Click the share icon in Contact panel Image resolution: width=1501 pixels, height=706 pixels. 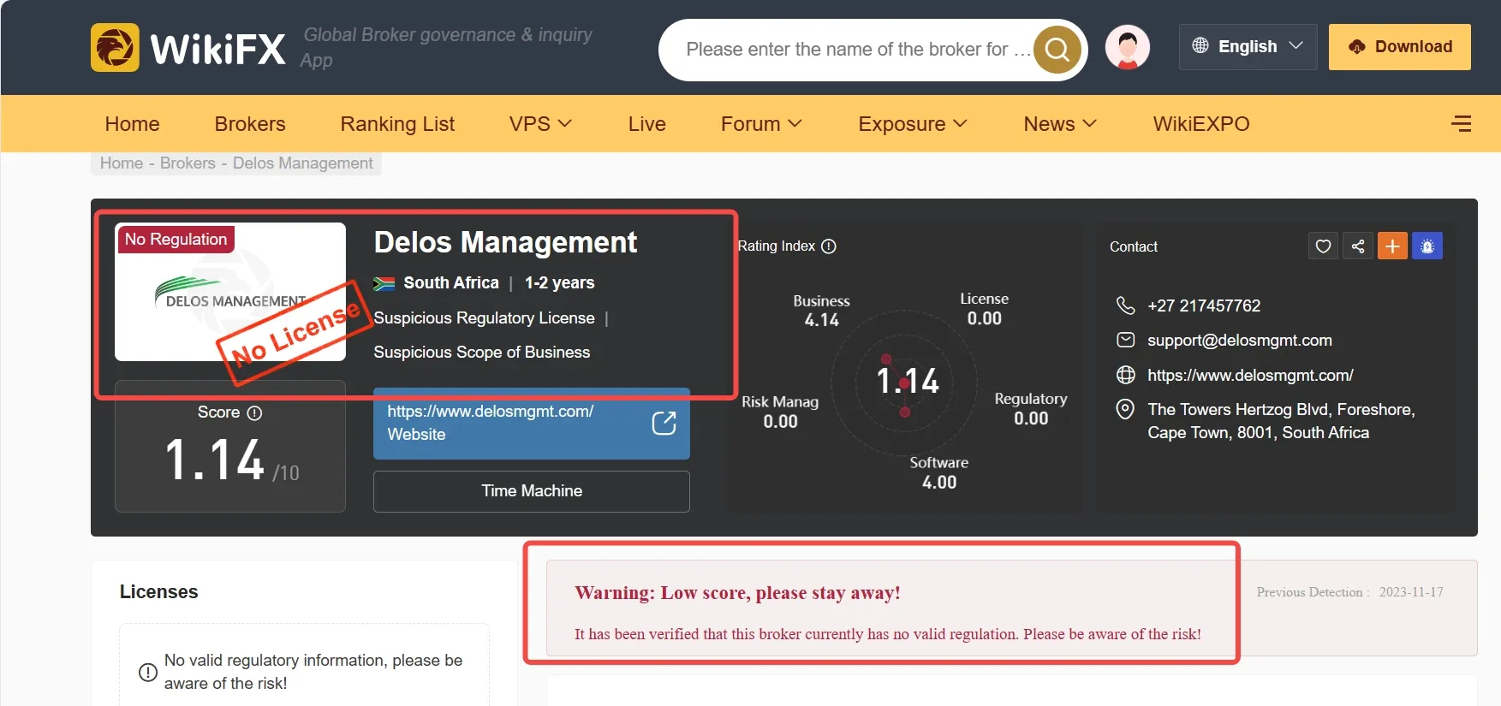point(1358,246)
